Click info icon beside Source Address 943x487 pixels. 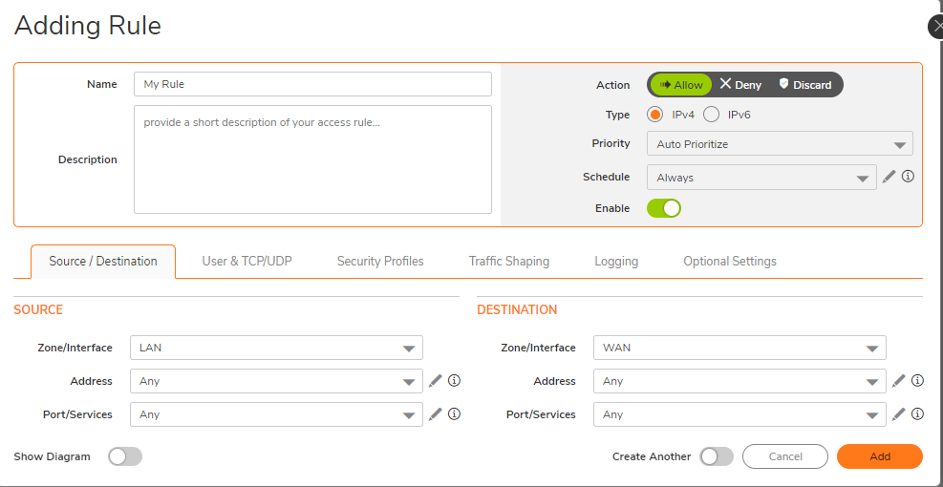(455, 381)
